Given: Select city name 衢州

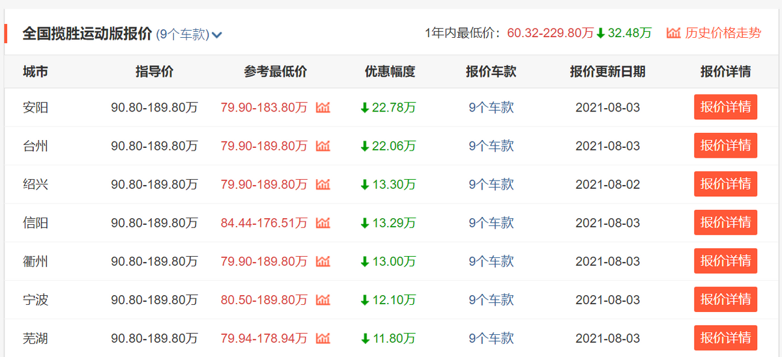Looking at the screenshot, I should (35, 261).
